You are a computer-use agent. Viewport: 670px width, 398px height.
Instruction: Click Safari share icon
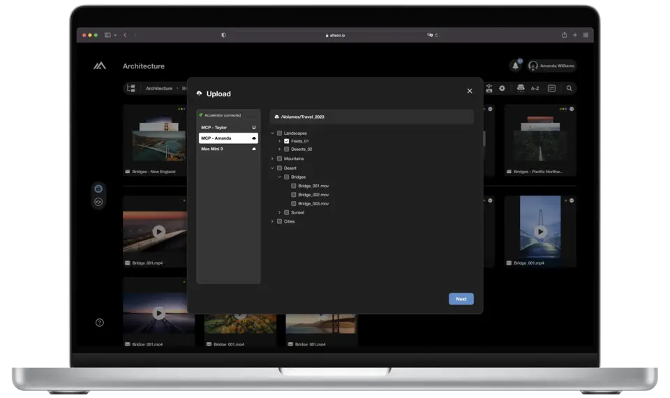point(564,35)
